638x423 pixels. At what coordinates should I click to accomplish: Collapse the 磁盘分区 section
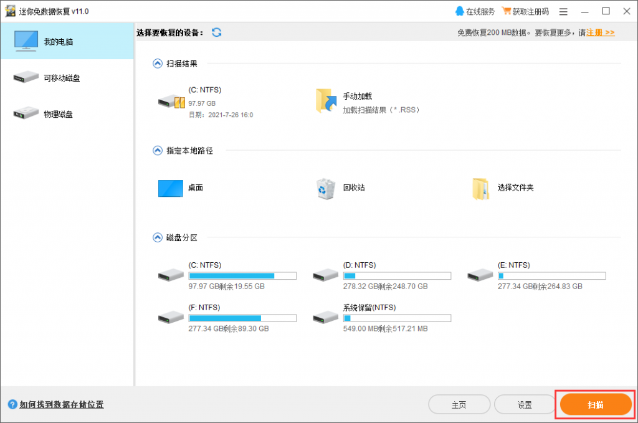tap(158, 237)
